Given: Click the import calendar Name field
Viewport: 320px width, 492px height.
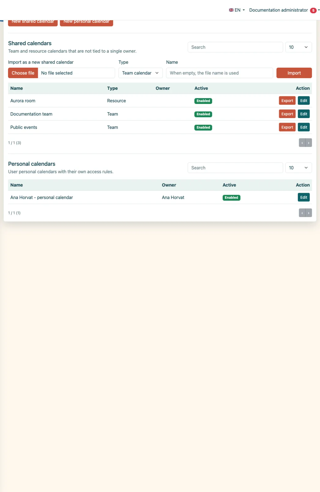Looking at the screenshot, I should coord(219,73).
